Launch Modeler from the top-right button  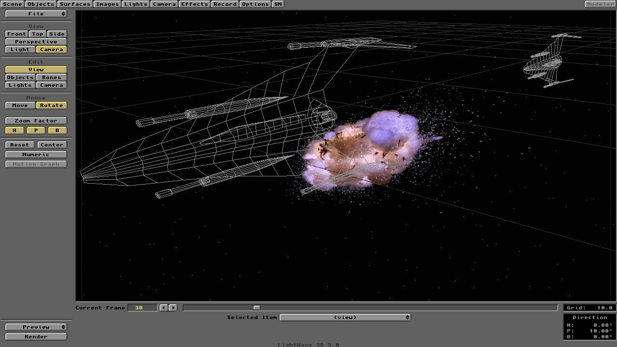tap(600, 4)
